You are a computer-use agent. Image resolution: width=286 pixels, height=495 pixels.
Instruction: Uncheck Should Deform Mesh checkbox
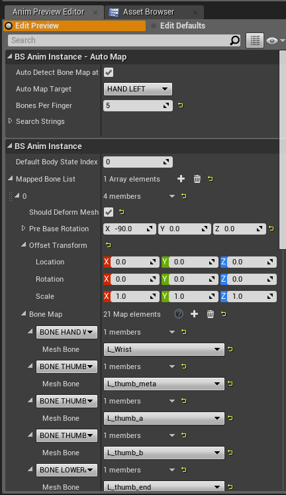pyautogui.click(x=109, y=212)
